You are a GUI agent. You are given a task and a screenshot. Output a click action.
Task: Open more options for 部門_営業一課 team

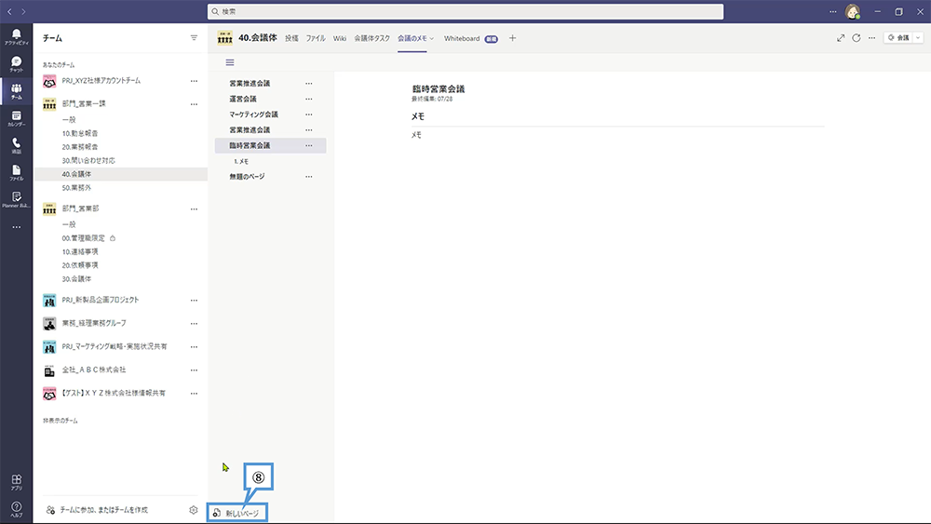coord(194,104)
